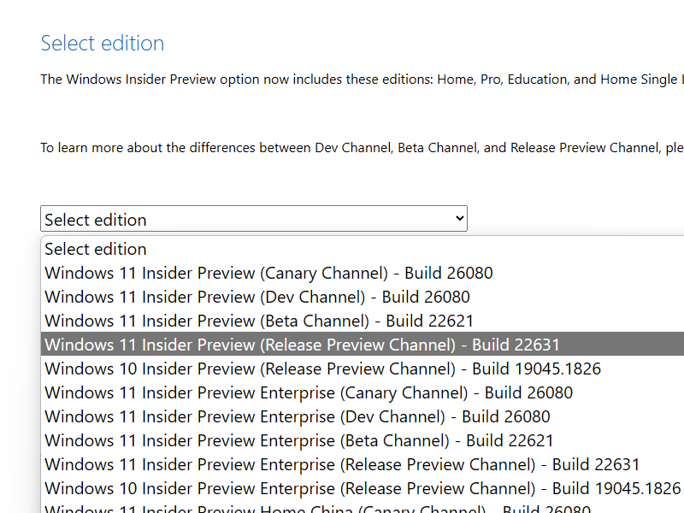684x513 pixels.
Task: Click the 'Select edition' page heading
Action: pos(103,43)
